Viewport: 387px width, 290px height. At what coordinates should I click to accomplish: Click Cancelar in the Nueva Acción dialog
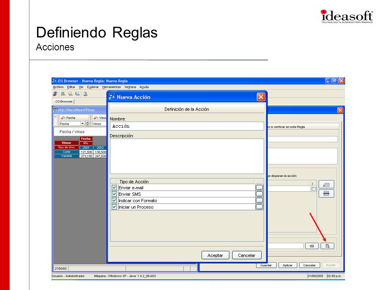(247, 255)
